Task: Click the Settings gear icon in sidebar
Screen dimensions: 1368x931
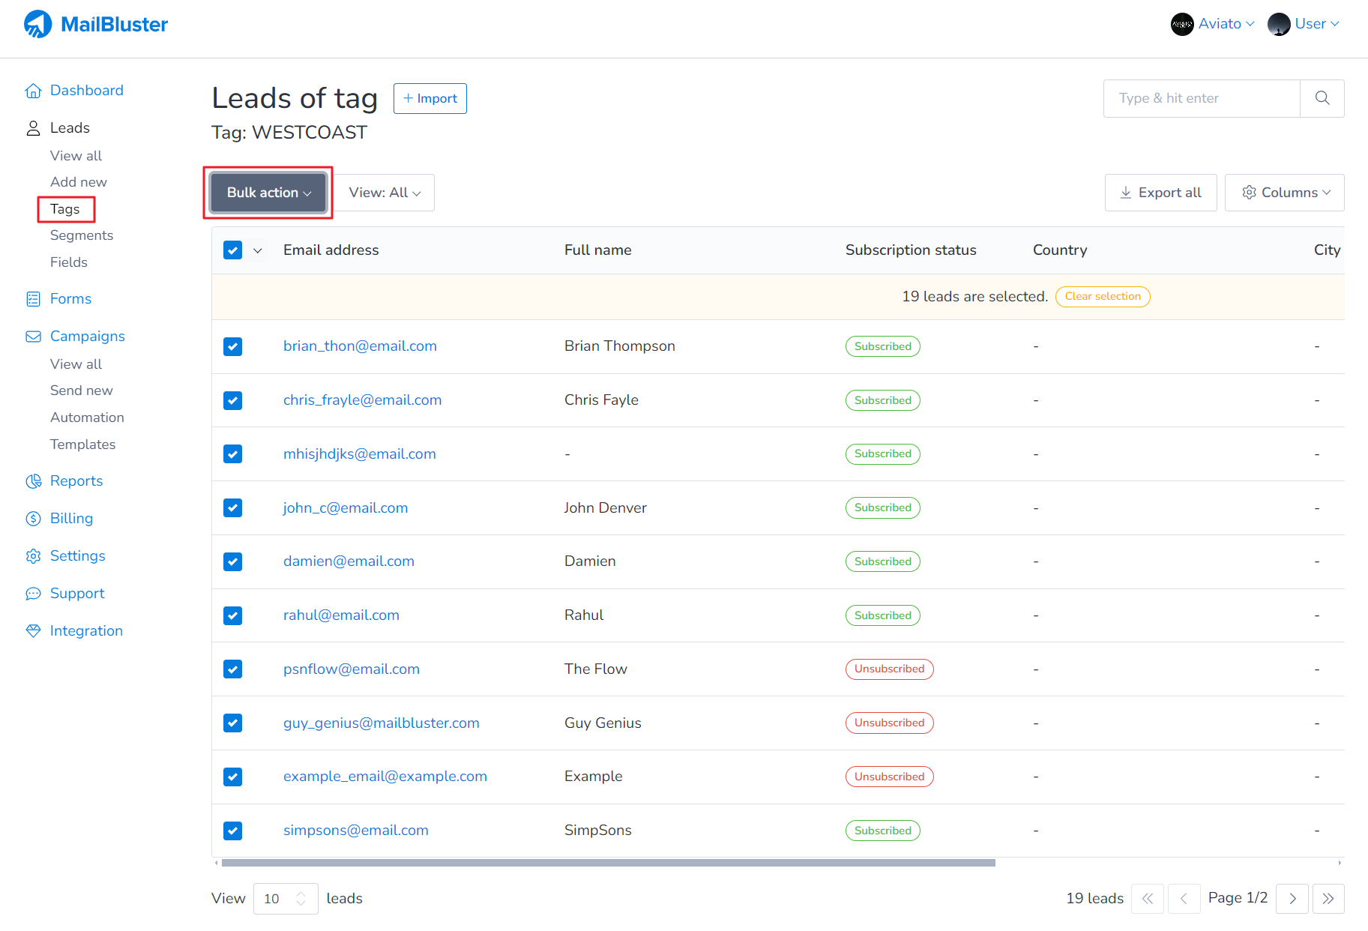Action: [x=33, y=556]
